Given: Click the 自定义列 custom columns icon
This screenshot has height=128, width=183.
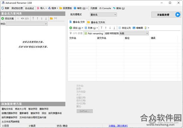Looking at the screenshot, I should tap(120, 28).
